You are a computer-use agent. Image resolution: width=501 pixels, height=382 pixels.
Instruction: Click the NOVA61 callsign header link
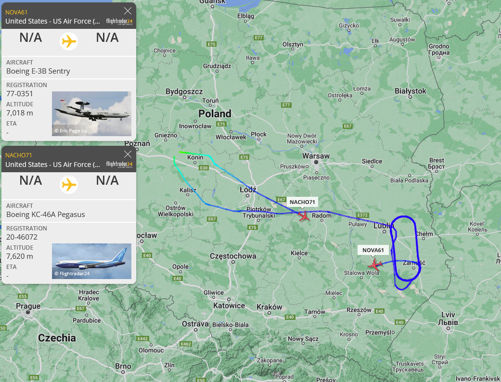coord(16,12)
